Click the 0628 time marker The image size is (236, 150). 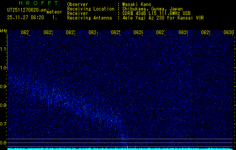pyautogui.click(x=183, y=32)
